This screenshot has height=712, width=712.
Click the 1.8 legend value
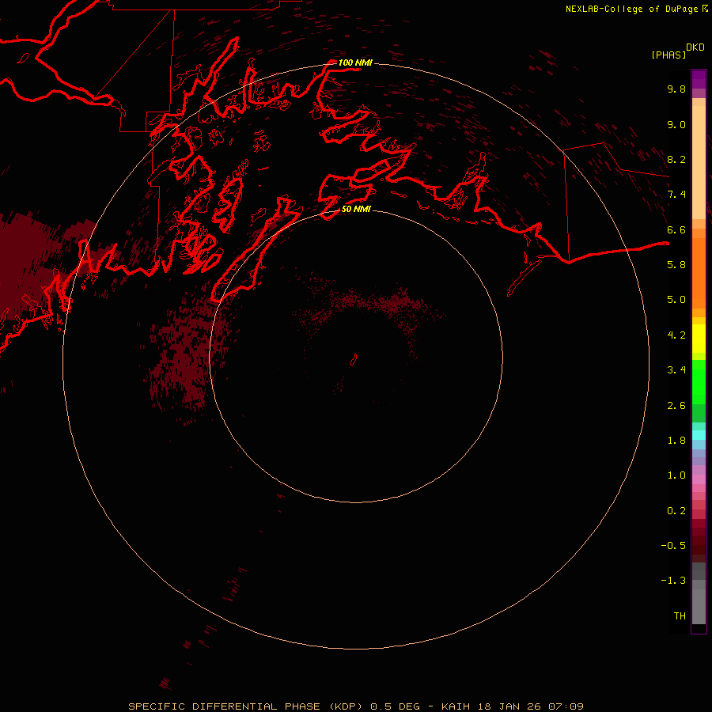coord(676,441)
